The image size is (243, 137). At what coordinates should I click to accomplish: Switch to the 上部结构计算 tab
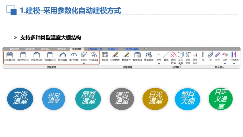coord(95,49)
